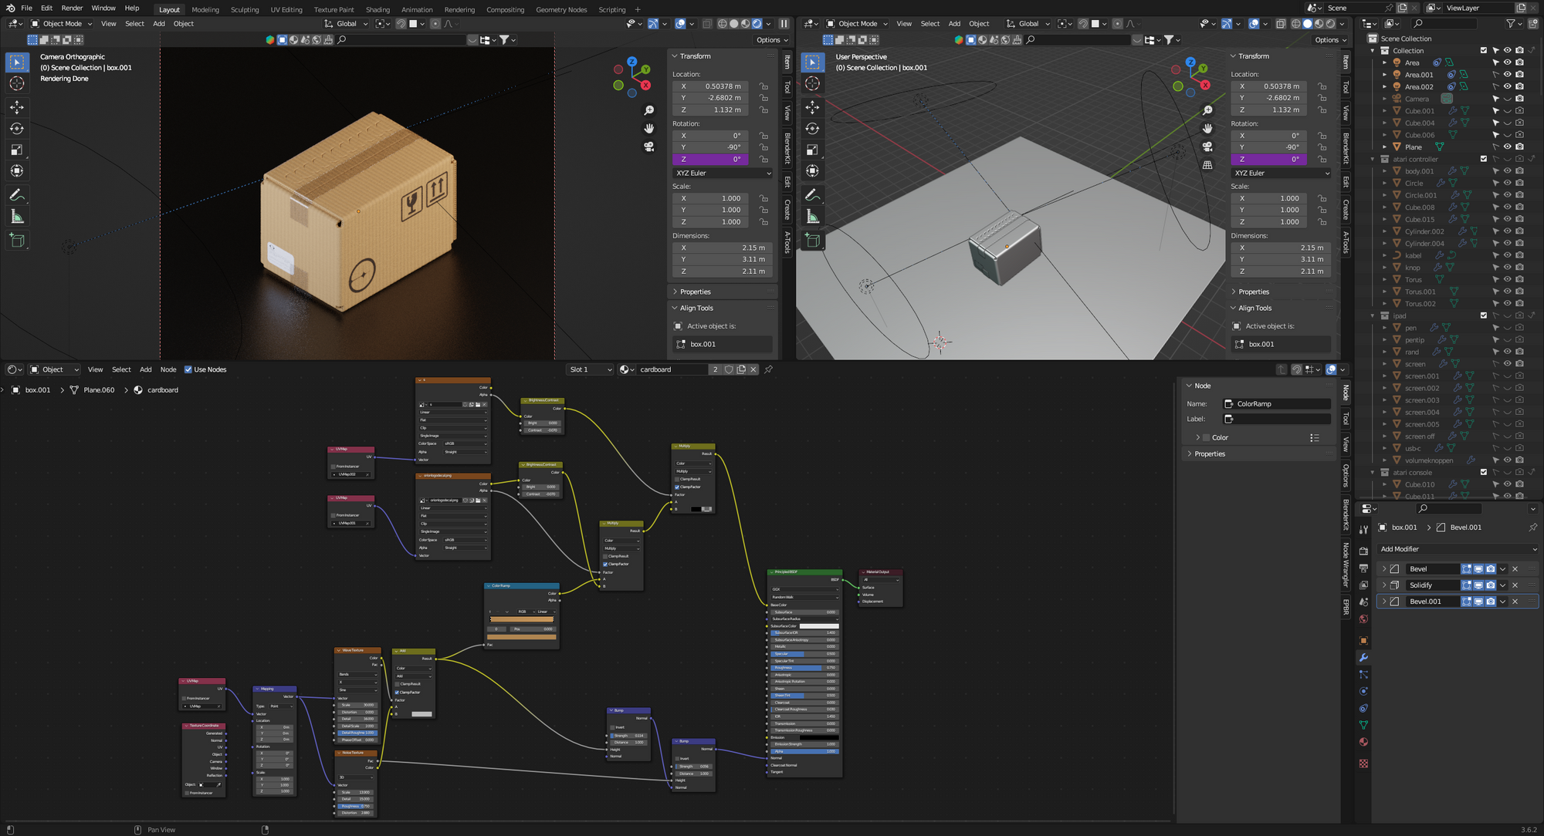This screenshot has height=836, width=1544.
Task: Open the Modifier properties wrench tab
Action: pos(1363,658)
